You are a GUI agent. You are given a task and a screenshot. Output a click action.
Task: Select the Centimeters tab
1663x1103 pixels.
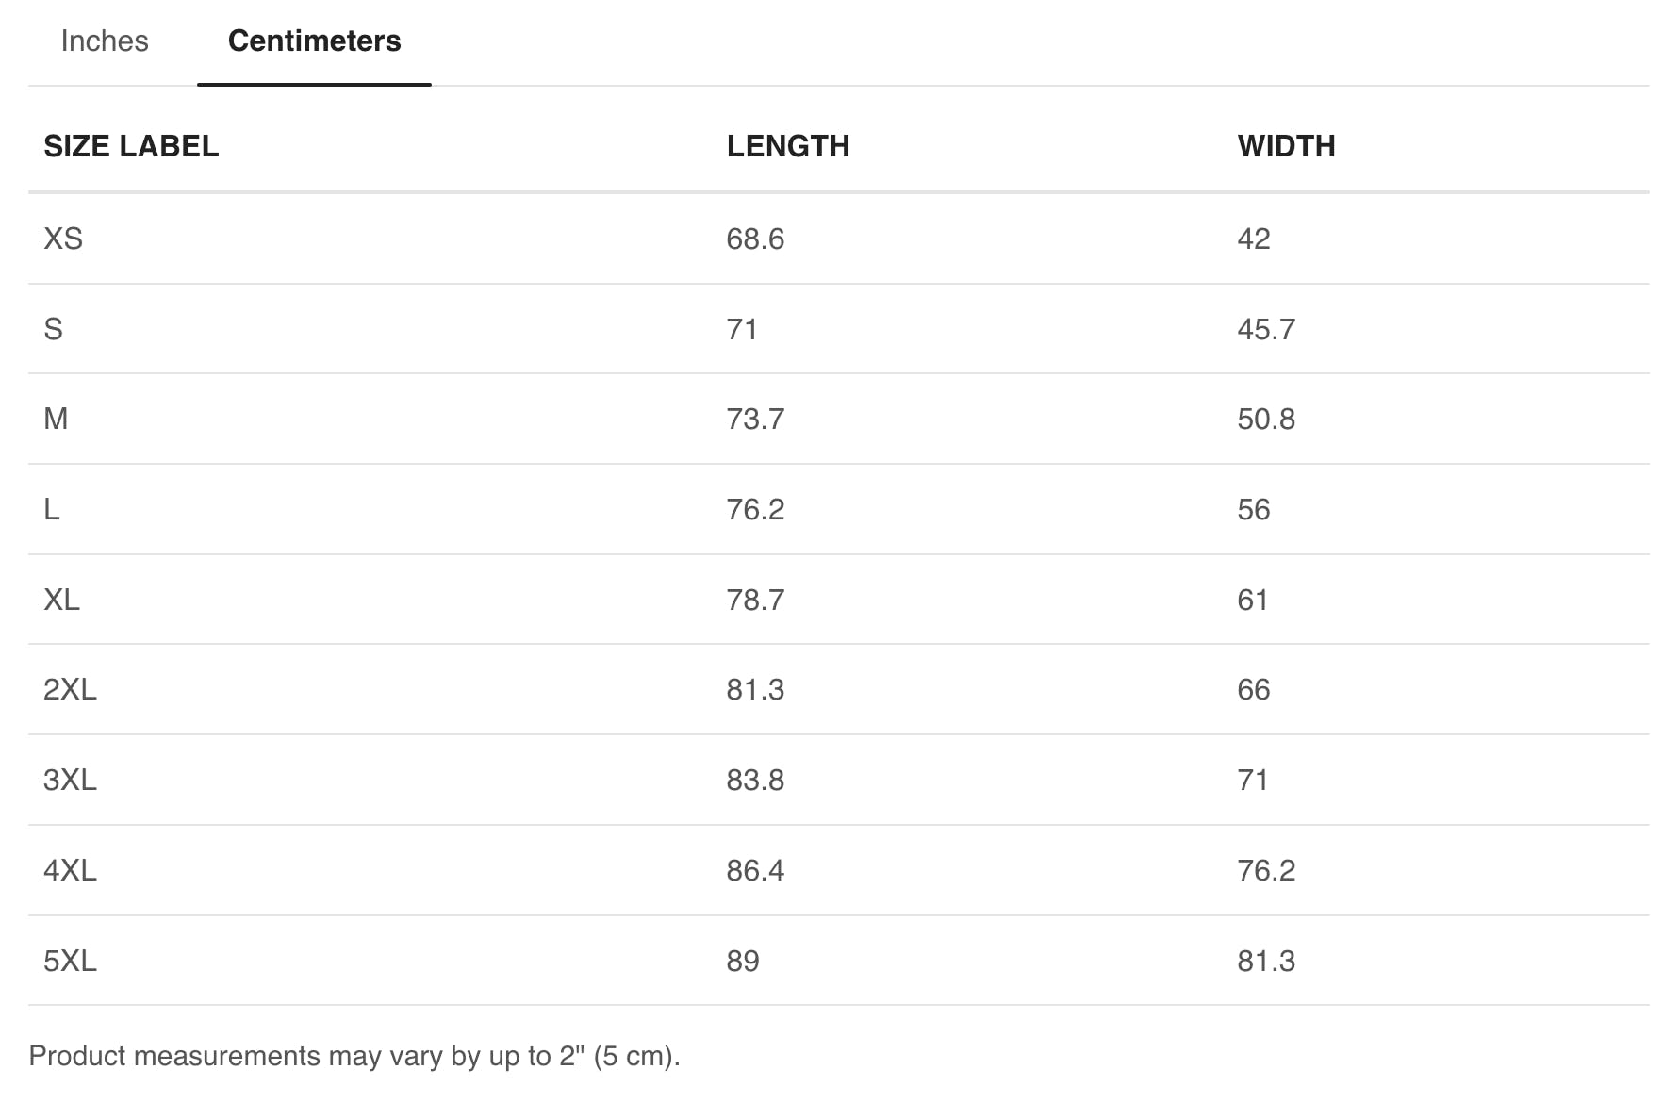point(314,41)
